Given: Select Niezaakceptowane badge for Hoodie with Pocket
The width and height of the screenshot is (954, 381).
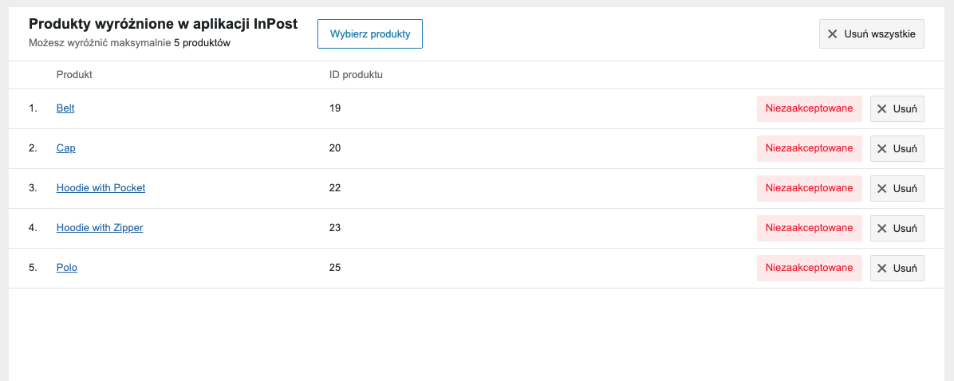Looking at the screenshot, I should pos(809,188).
